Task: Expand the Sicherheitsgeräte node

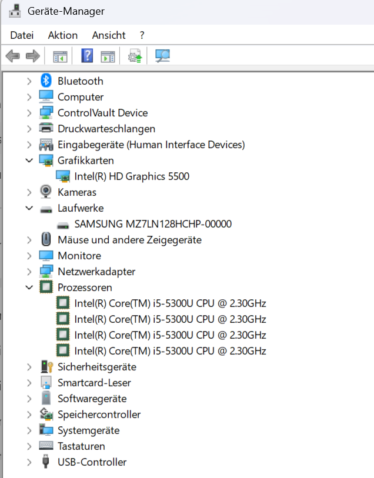Action: point(29,367)
